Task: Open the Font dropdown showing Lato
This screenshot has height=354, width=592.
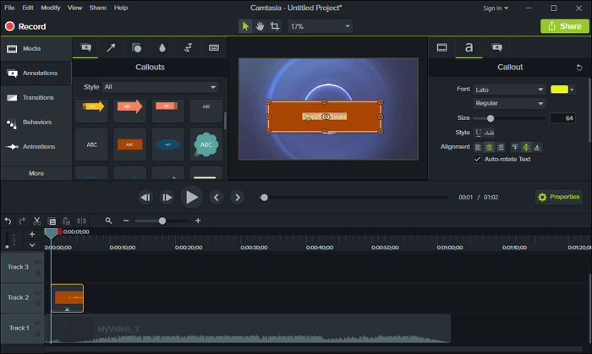Action: click(x=510, y=89)
